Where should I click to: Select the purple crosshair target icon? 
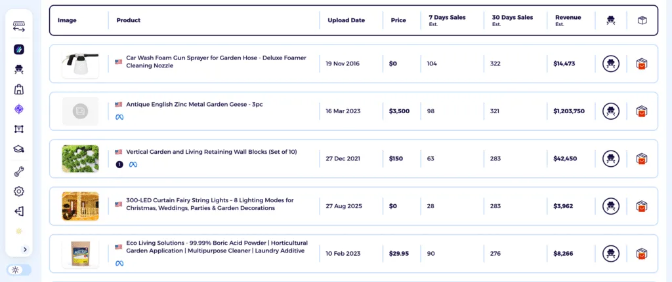[x=18, y=109]
